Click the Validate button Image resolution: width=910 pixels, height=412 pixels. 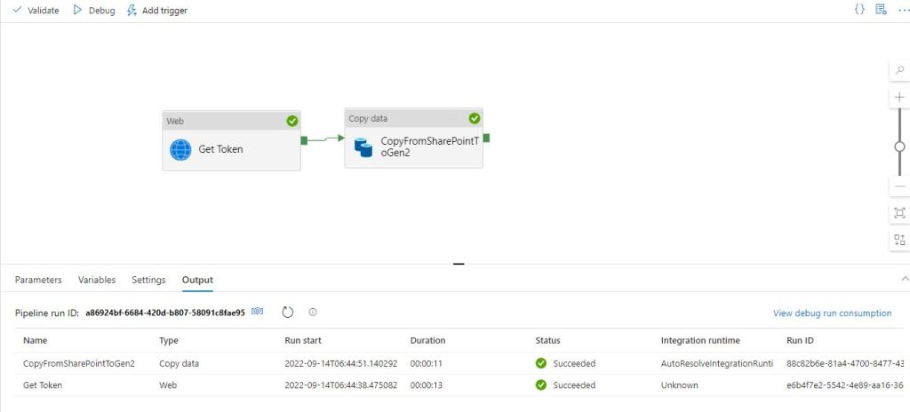(36, 11)
